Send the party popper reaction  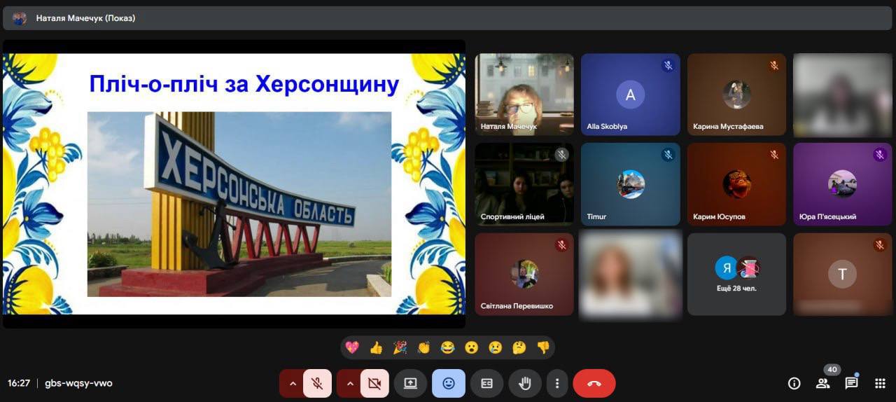click(x=400, y=347)
